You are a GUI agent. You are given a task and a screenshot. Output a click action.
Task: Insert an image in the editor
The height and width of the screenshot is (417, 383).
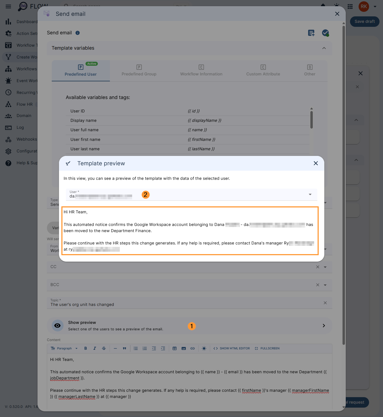[x=184, y=348]
